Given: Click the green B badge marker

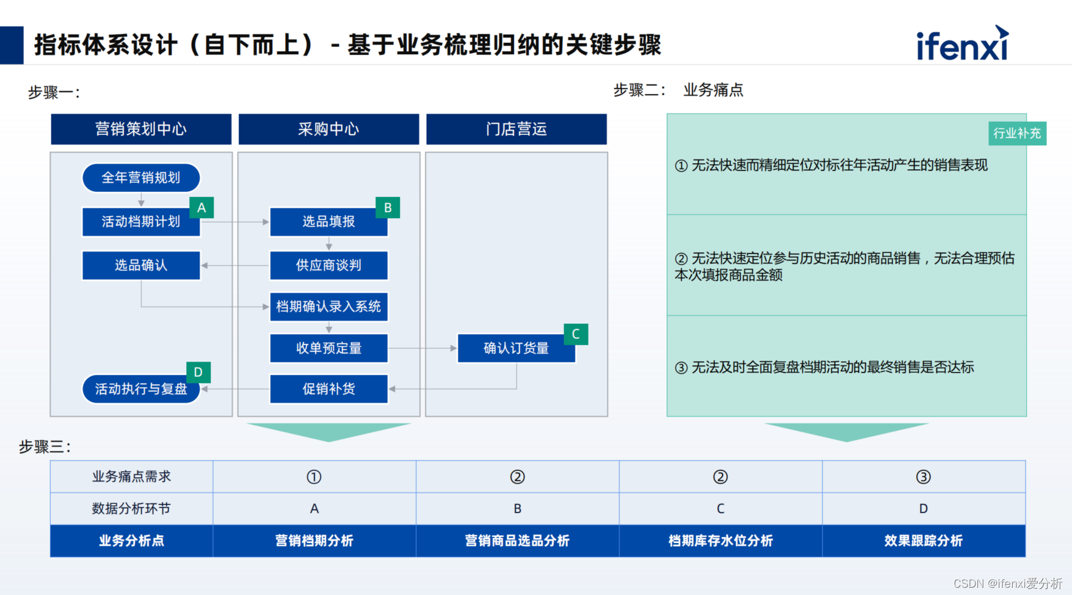Looking at the screenshot, I should [x=388, y=208].
